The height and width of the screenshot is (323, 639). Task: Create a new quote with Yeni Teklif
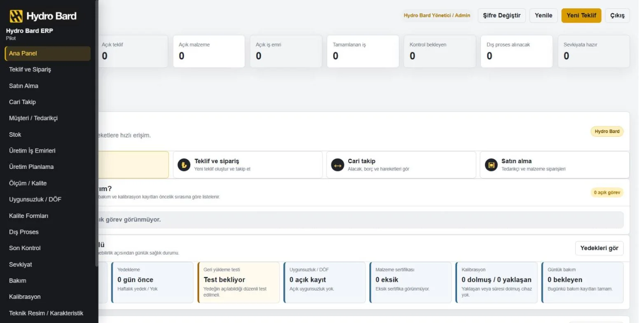[581, 16]
